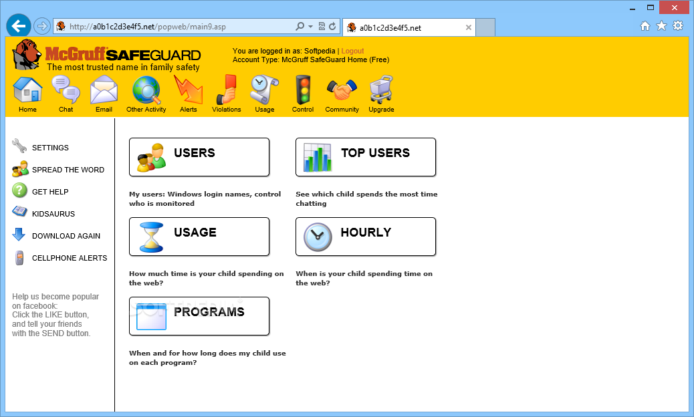Open CELLPHONE ALERTS sidebar link
The image size is (694, 417).
(70, 258)
